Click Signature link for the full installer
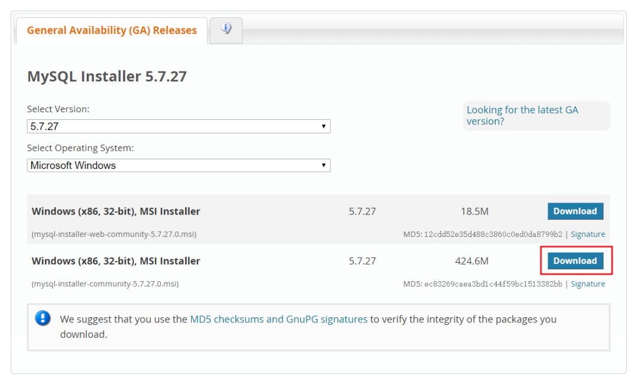This screenshot has width=638, height=381. 588,284
